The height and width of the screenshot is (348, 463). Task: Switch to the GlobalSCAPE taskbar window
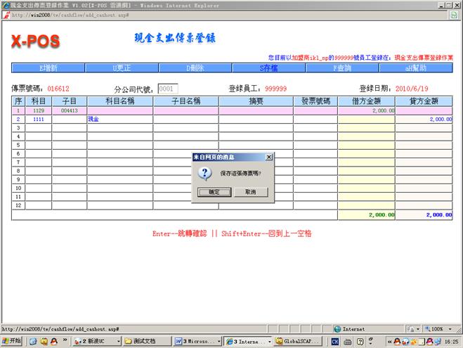(x=296, y=342)
